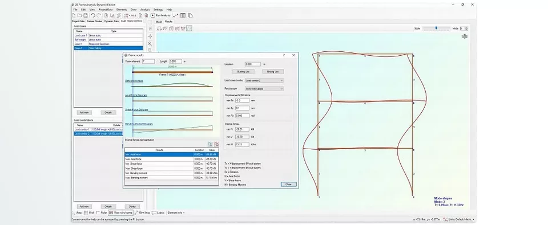This screenshot has width=548, height=225.
Task: Switch to the Frames/Nodes tab
Action: [94, 21]
